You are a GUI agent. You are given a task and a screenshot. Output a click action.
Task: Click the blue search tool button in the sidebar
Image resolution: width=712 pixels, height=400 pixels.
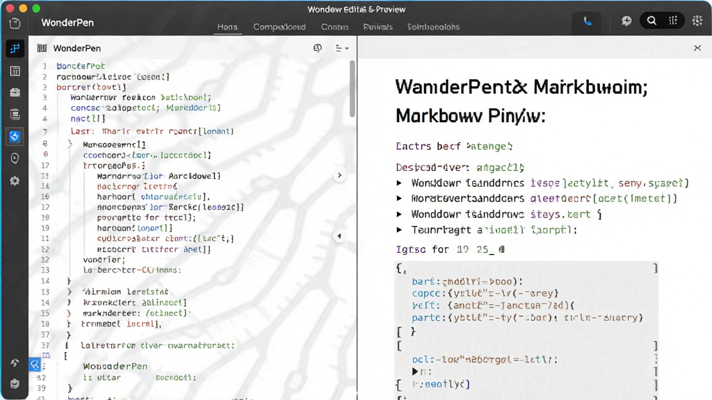pos(35,364)
